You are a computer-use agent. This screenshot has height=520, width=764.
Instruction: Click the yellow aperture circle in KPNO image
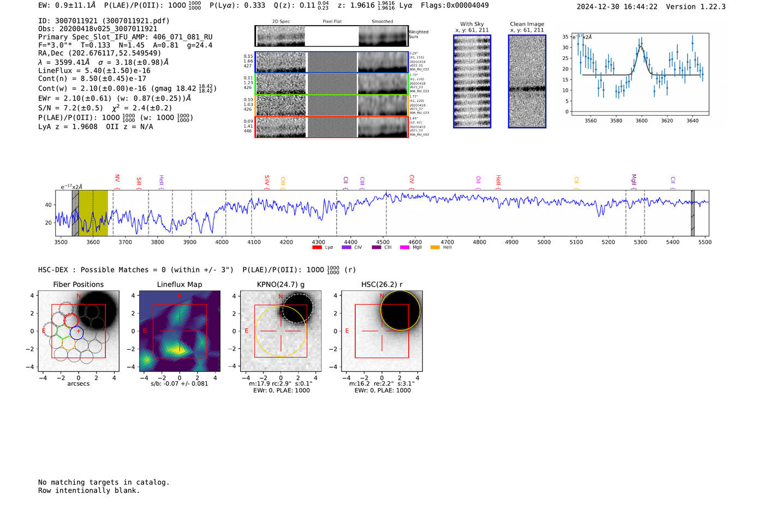coord(281,331)
